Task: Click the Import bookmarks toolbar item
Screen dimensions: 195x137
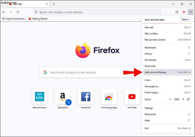Action: [x=14, y=19]
